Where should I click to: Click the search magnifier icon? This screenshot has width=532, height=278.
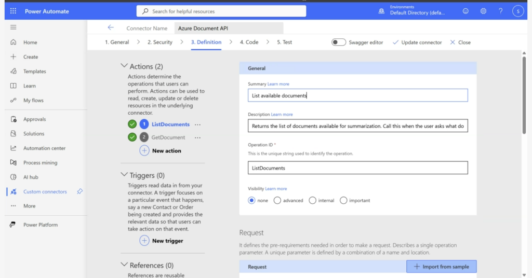pos(145,11)
